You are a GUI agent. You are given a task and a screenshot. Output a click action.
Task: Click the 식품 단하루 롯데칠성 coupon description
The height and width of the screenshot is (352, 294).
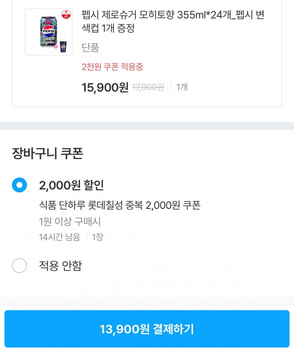coord(119,205)
